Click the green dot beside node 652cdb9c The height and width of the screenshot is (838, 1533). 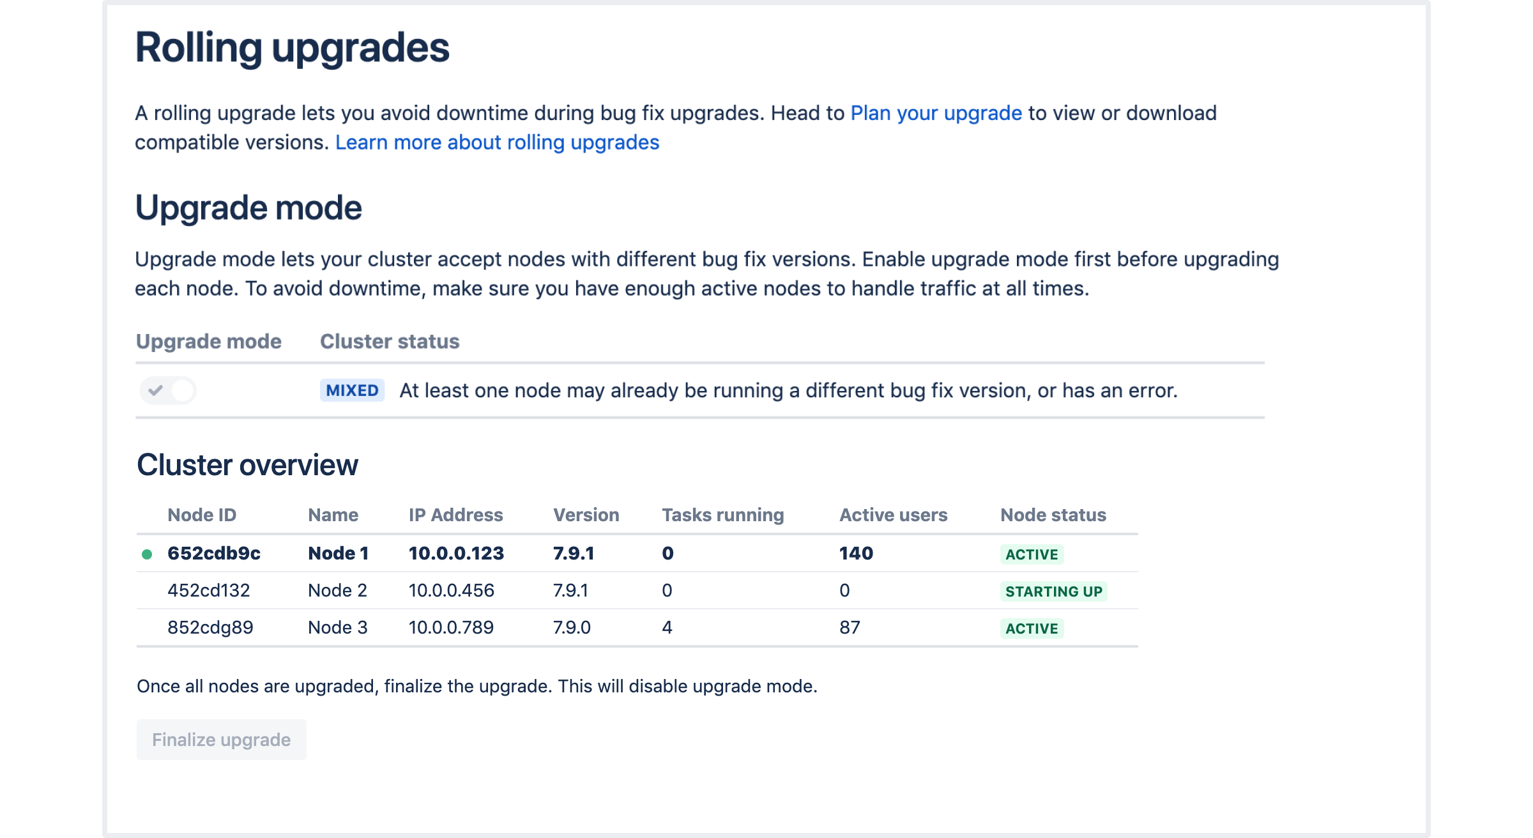point(147,554)
